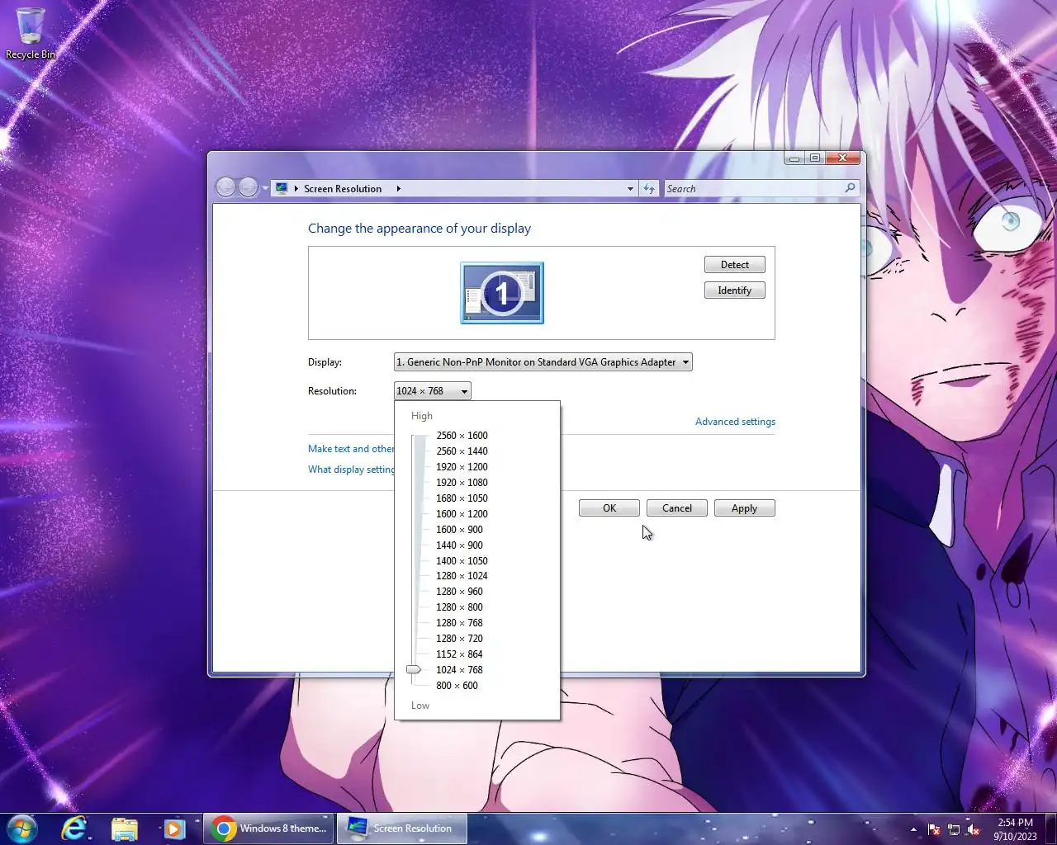This screenshot has height=845, width=1057.
Task: Select 1440 × 900 resolution
Action: coord(459,545)
